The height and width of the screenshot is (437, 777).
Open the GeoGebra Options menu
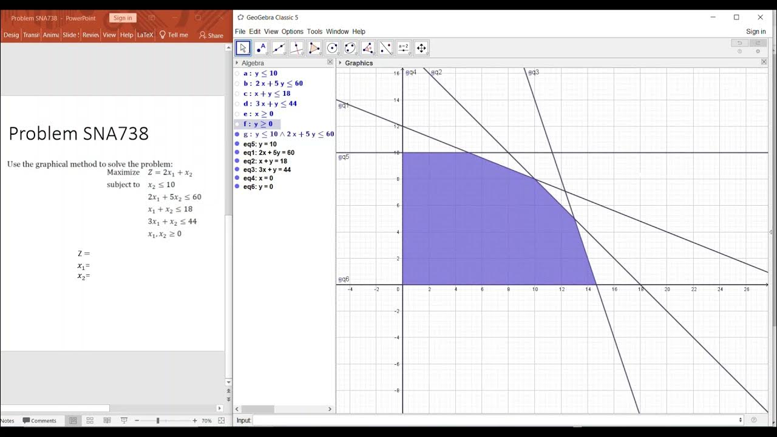(293, 32)
